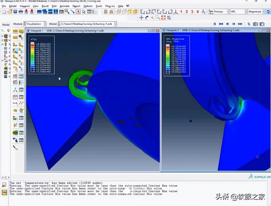Screen dimensions: 271x206
Task: Click the Save disk icon
Action: click(x=15, y=12)
